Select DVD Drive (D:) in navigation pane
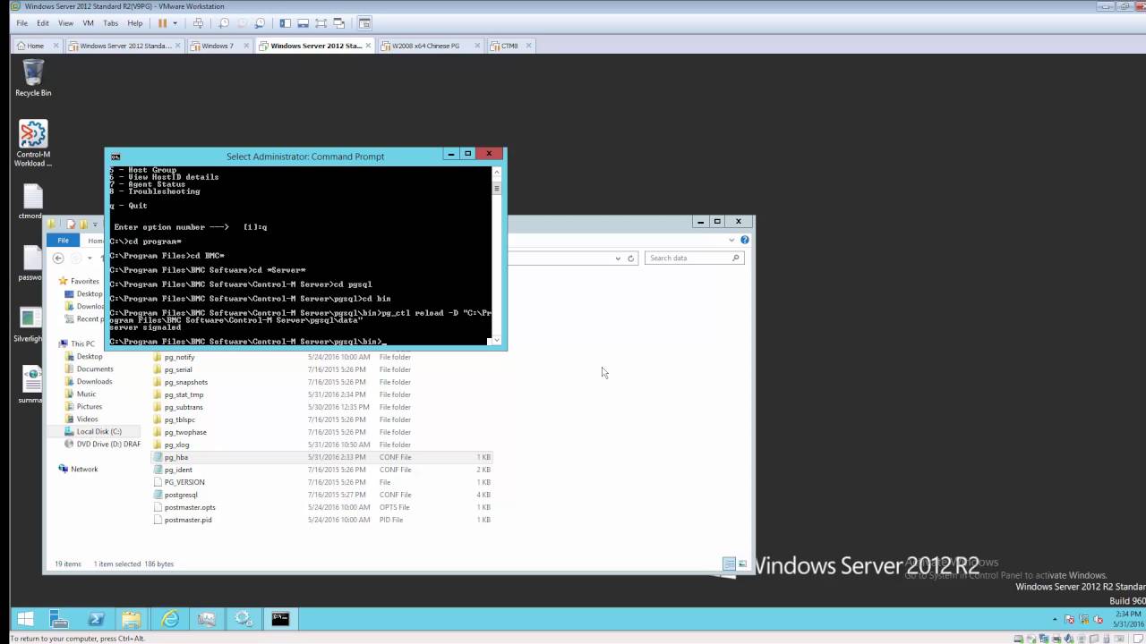The height and width of the screenshot is (644, 1146). point(102,444)
